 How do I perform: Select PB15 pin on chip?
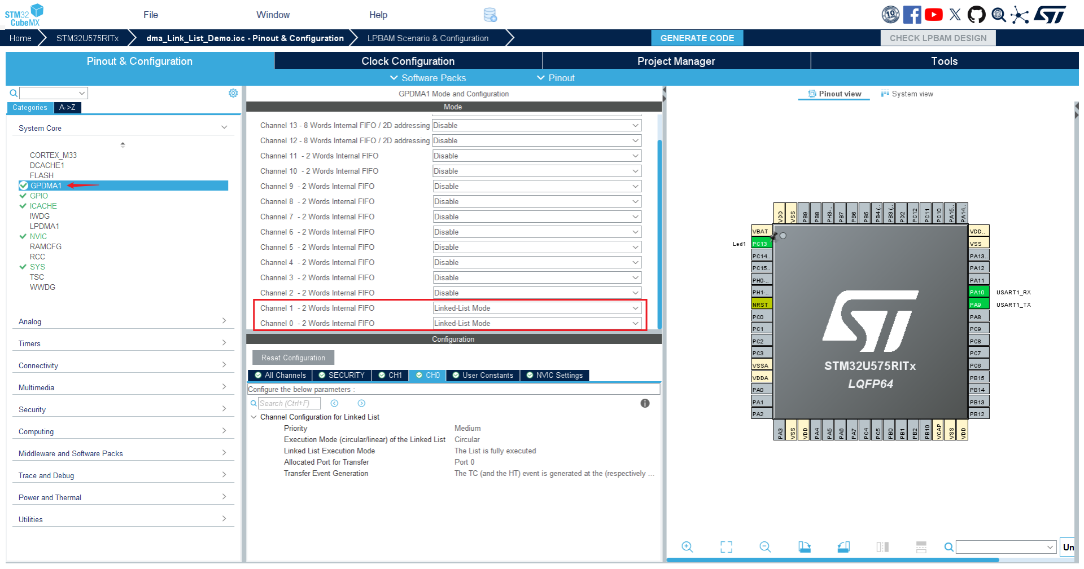pyautogui.click(x=978, y=378)
